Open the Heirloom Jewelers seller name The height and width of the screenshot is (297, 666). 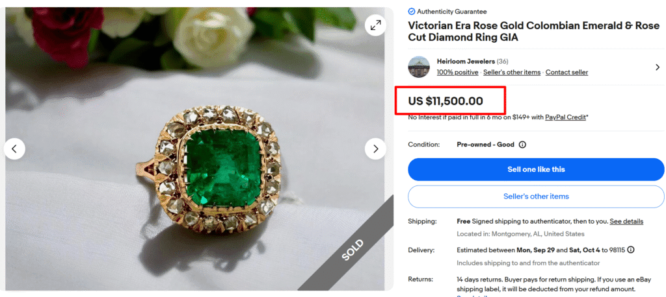[x=466, y=61]
